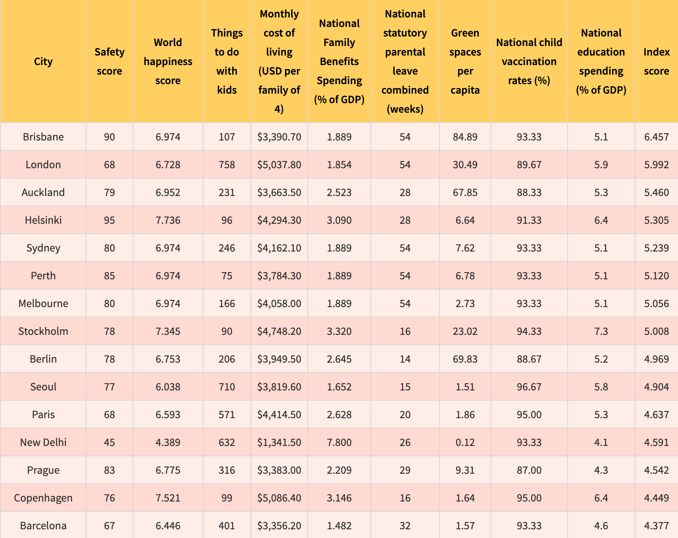Click the Things to do with kids header
Image resolution: width=678 pixels, height=538 pixels.
click(x=227, y=61)
